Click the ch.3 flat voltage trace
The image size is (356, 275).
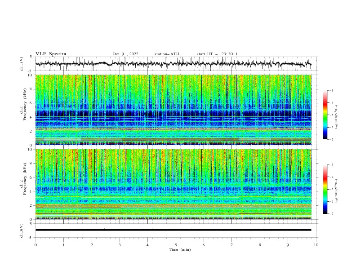pos(173,230)
